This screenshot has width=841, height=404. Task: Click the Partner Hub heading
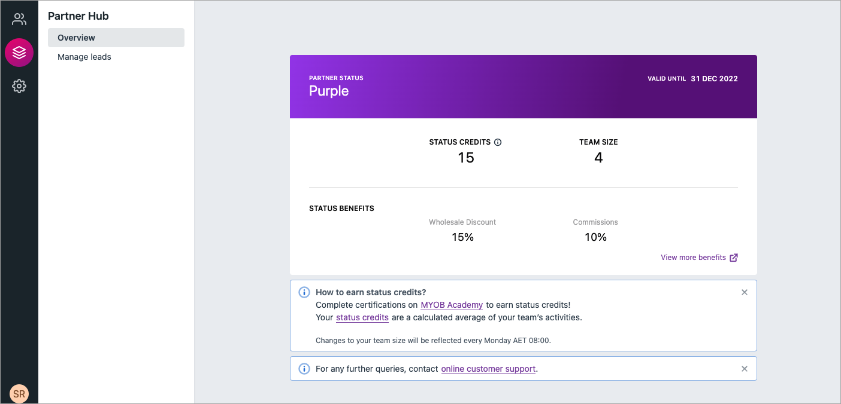(78, 16)
